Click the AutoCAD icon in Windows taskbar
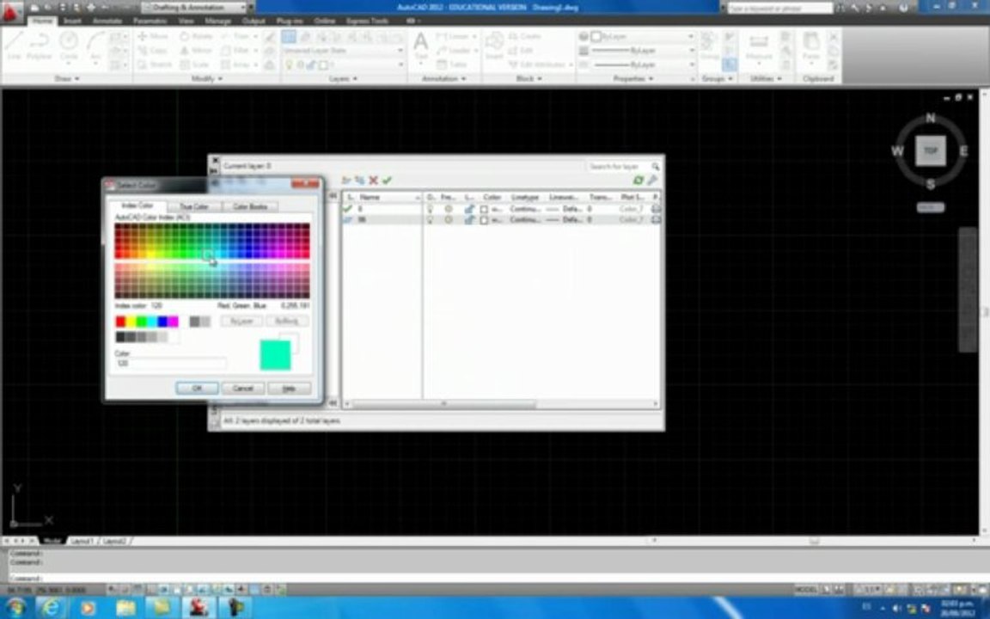Viewport: 990px width, 619px height. [x=199, y=608]
